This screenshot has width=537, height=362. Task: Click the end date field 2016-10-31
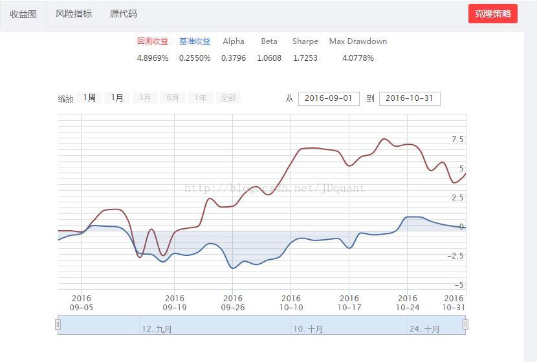tap(410, 98)
